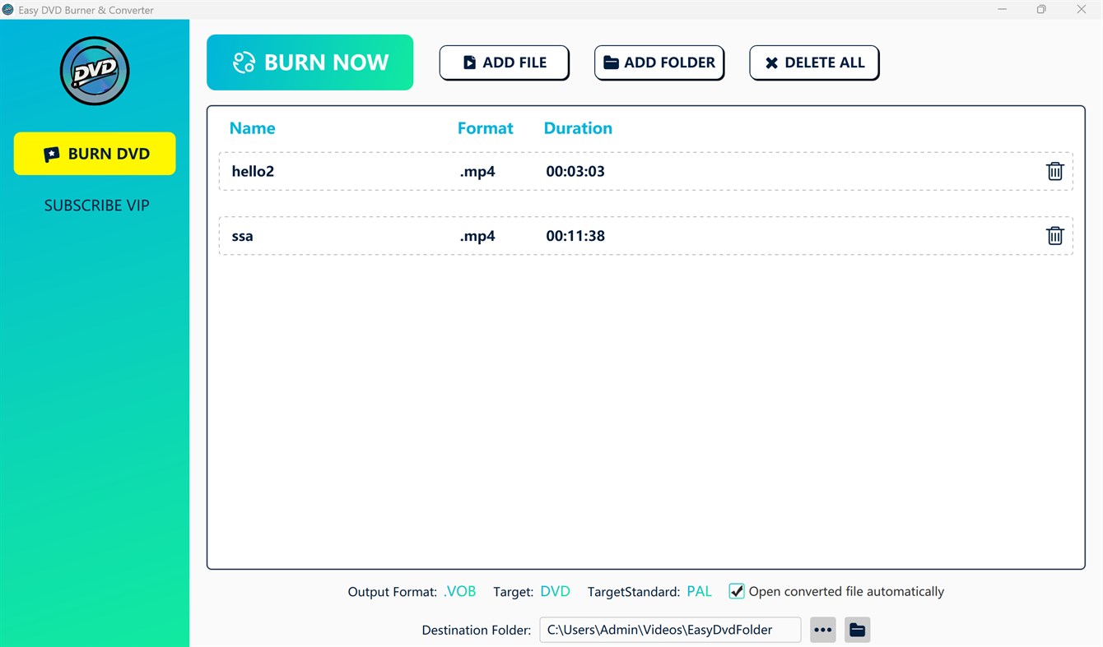Screen dimensions: 1103x647
Task: Open SUBSCRIBE VIP
Action: tap(96, 205)
